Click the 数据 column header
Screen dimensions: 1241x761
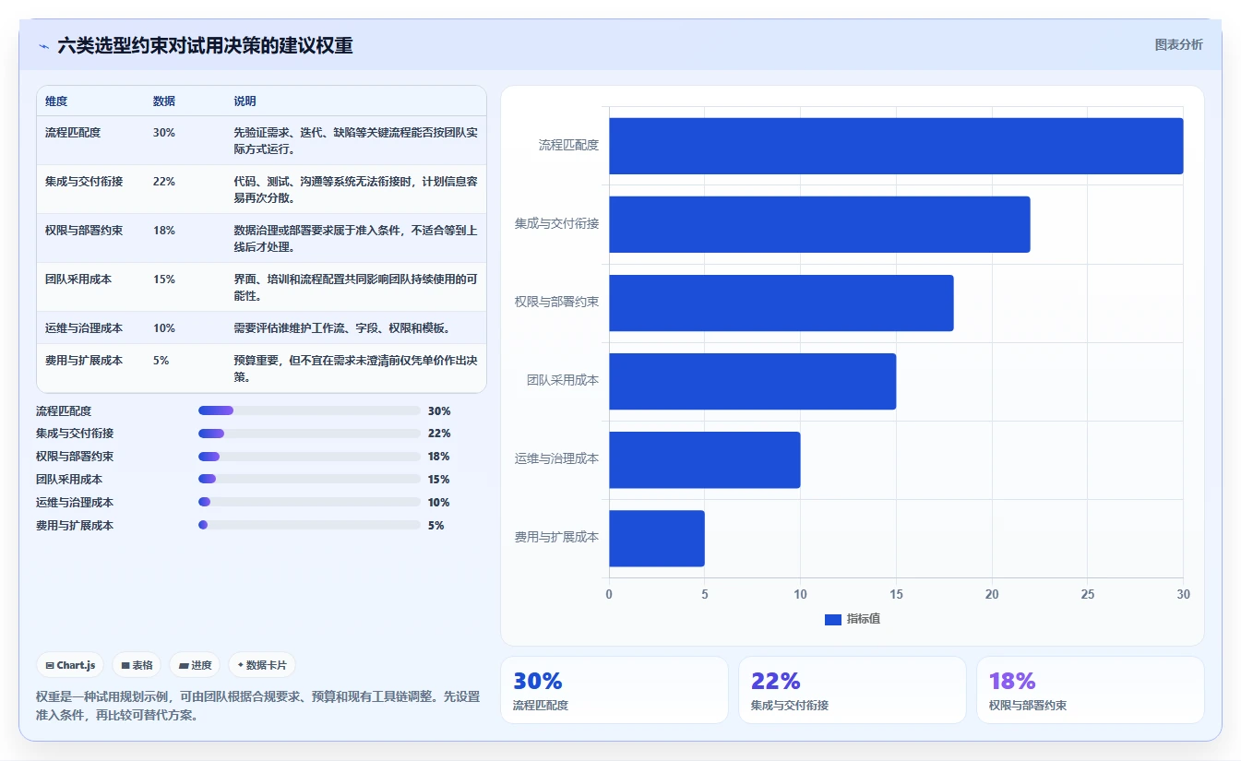164,101
